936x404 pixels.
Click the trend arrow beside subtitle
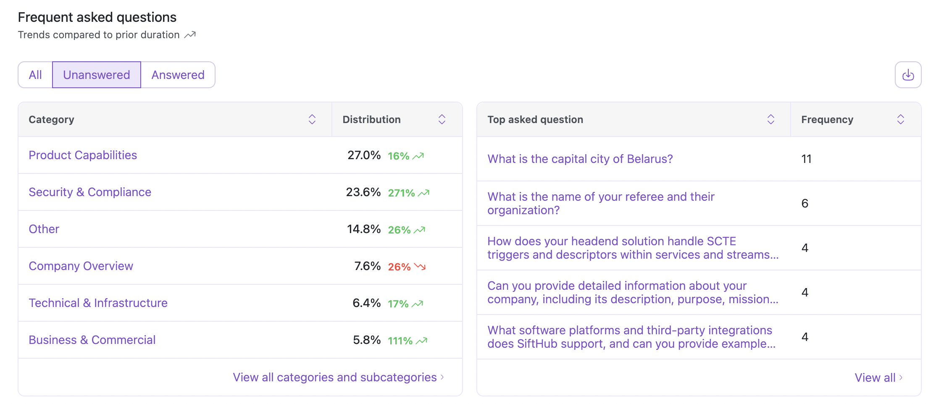coord(190,35)
